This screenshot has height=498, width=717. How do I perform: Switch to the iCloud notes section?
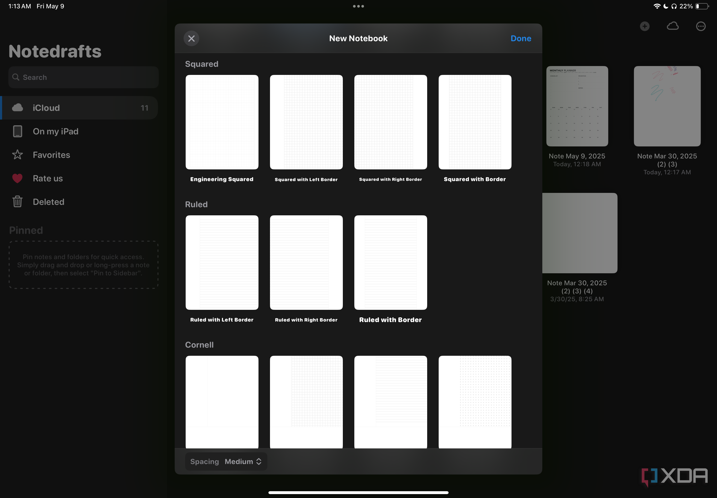(46, 108)
